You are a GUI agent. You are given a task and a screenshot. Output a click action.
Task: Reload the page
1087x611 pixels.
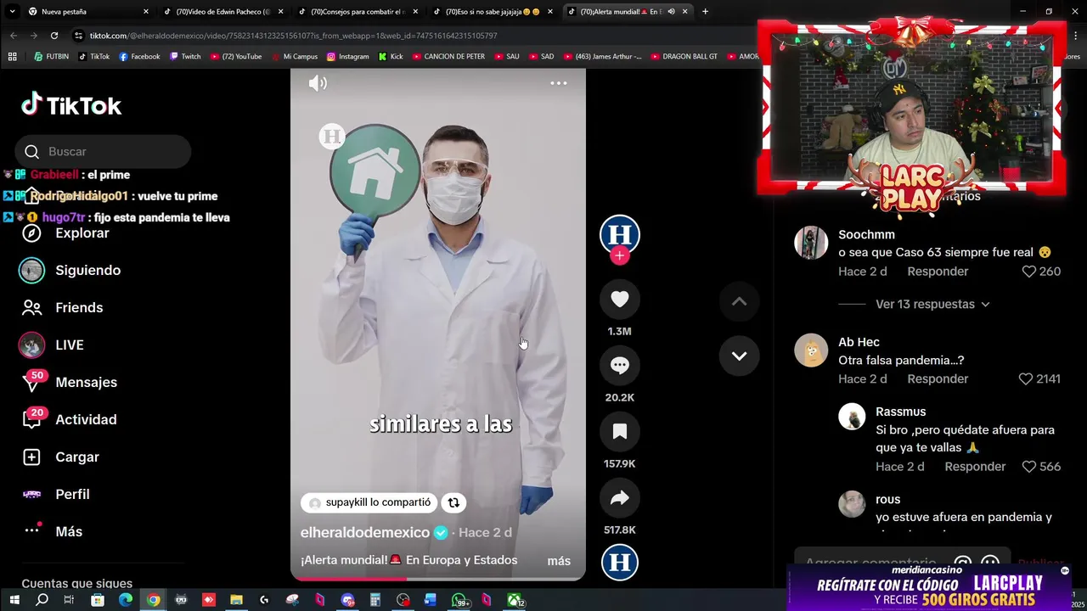[54, 36]
